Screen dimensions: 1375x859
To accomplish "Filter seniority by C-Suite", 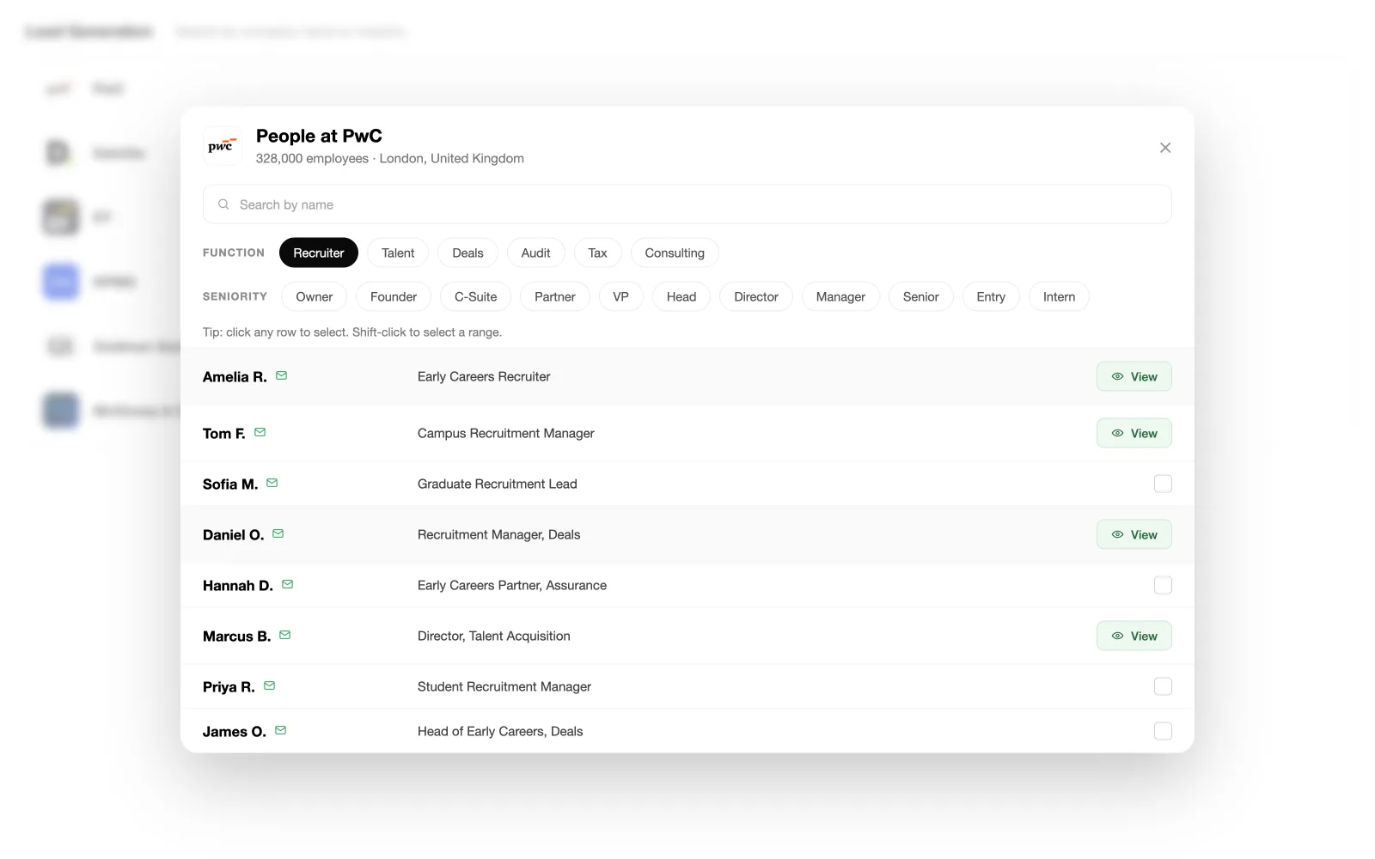I will click(x=475, y=296).
